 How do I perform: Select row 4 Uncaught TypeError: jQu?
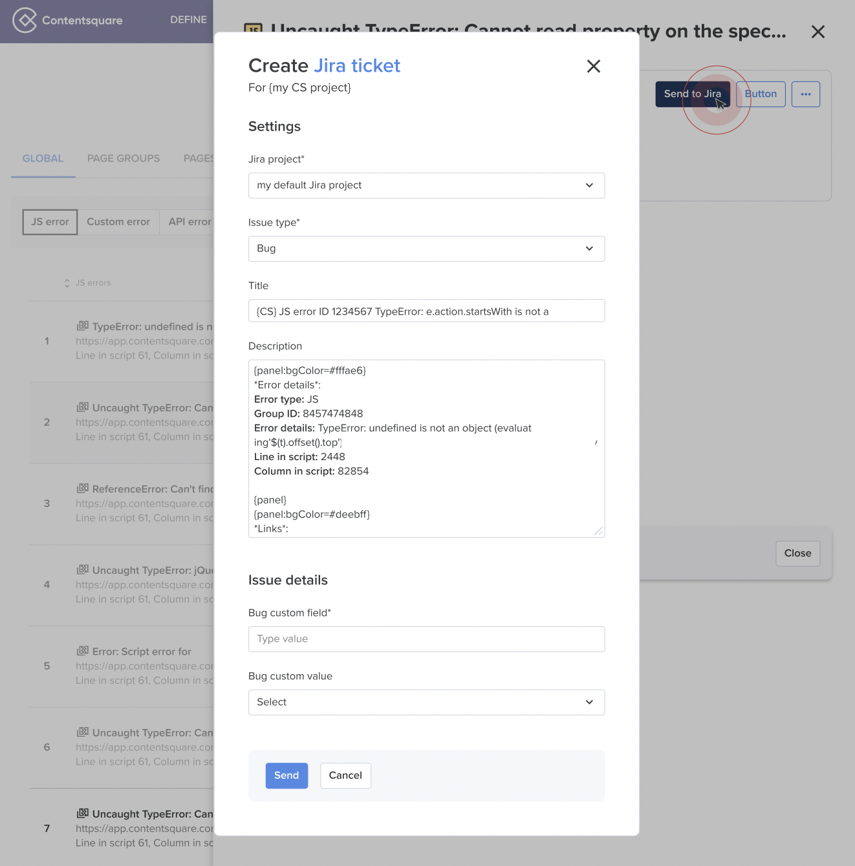coord(121,585)
